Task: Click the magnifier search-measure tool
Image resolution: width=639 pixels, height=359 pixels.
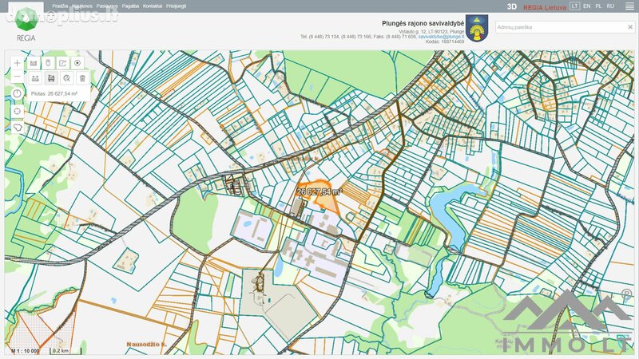Action: click(x=67, y=78)
